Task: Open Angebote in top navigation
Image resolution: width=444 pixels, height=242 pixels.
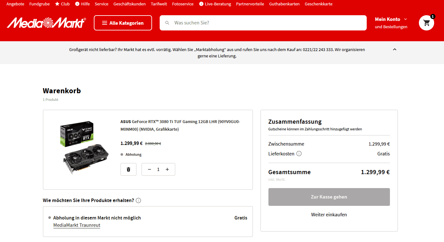Action: [x=15, y=4]
